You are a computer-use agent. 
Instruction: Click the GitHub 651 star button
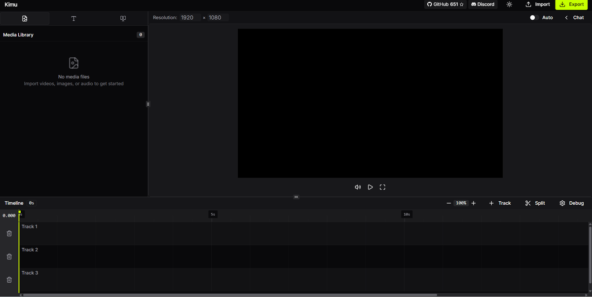click(x=445, y=4)
